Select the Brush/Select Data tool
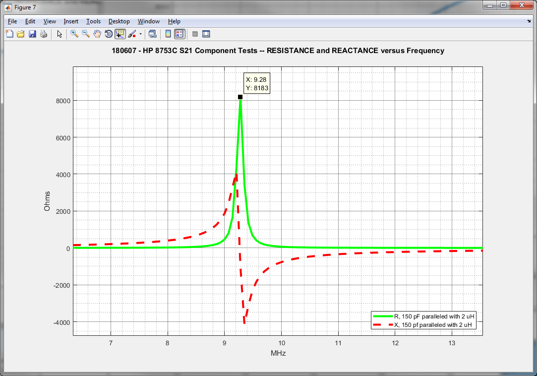Viewport: 537px width, 376px height. coord(132,34)
